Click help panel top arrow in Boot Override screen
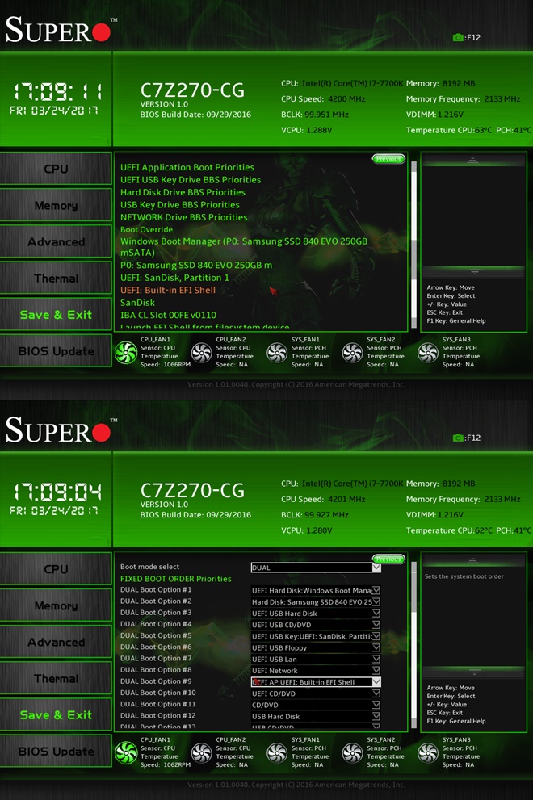This screenshot has width=533, height=800. point(473,161)
